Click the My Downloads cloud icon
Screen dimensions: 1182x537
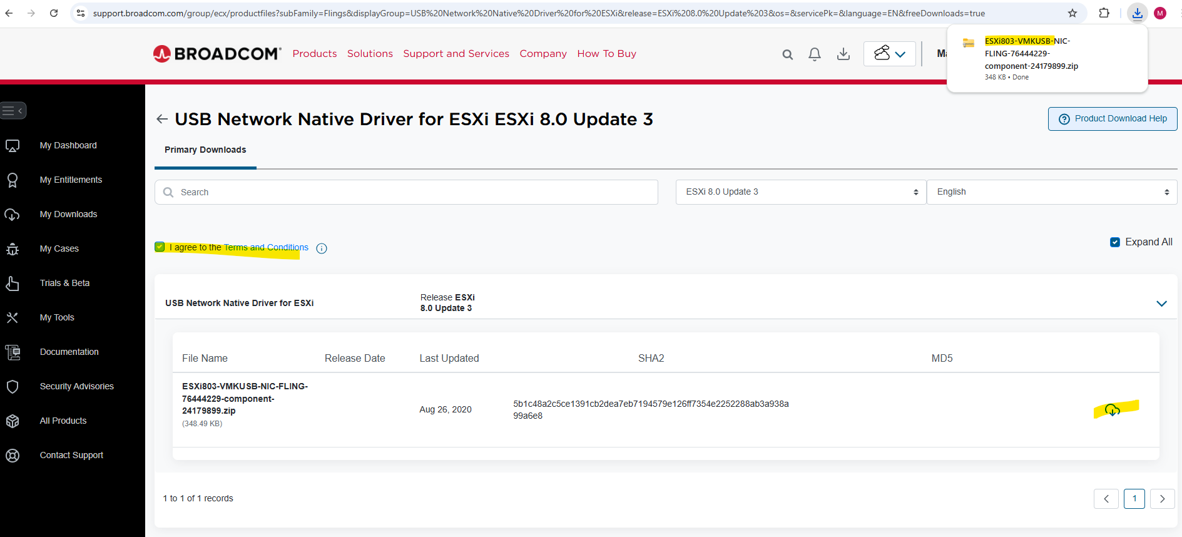coord(13,215)
